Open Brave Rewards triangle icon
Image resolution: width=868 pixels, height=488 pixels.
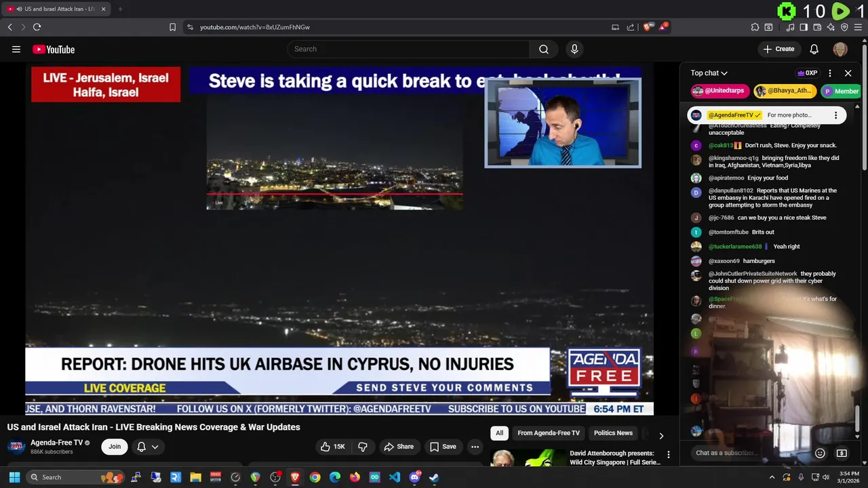[663, 27]
